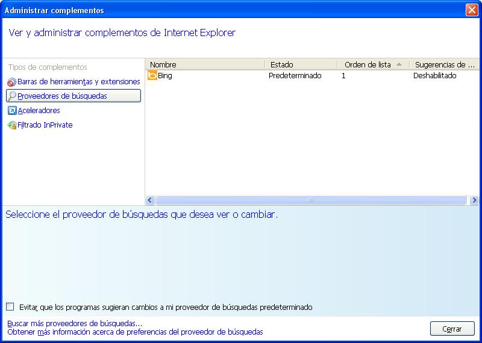The image size is (482, 343).
Task: Click the magnifier icon for Proveedores de búsquedas
Action: pyautogui.click(x=11, y=96)
